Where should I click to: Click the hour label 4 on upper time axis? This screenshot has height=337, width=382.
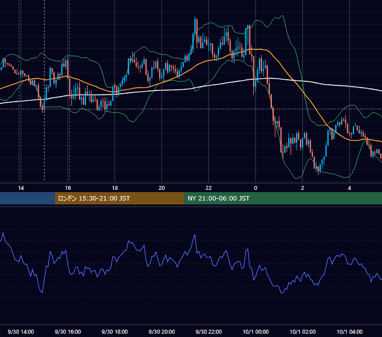349,188
